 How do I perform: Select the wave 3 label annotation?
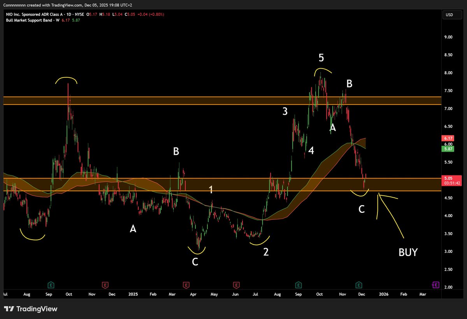(285, 112)
